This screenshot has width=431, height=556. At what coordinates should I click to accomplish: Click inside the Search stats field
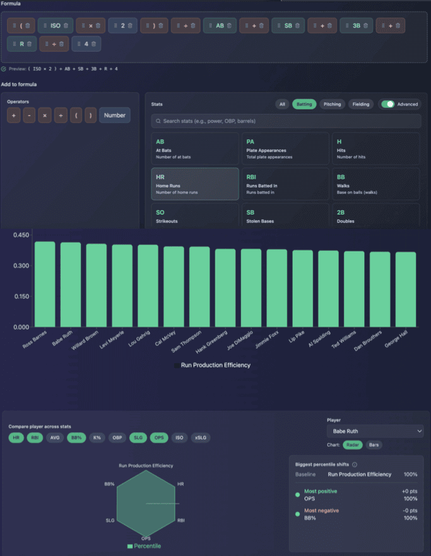[x=286, y=121]
